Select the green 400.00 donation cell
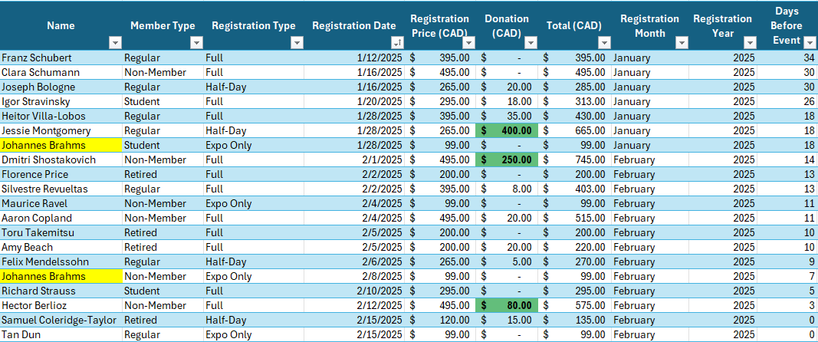Image resolution: width=818 pixels, height=342 pixels. point(507,130)
